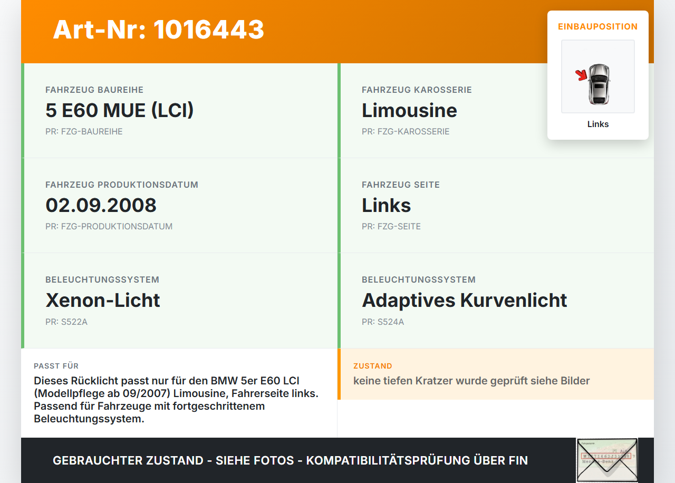675x483 pixels.
Task: Click the Mercedes-Benz text on the registration image
Action: pyautogui.click(x=597, y=461)
